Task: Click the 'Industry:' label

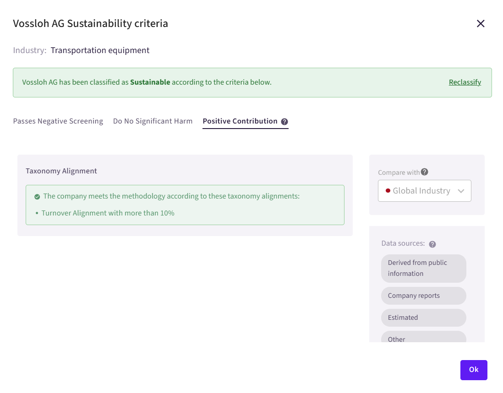Action: tap(30, 50)
